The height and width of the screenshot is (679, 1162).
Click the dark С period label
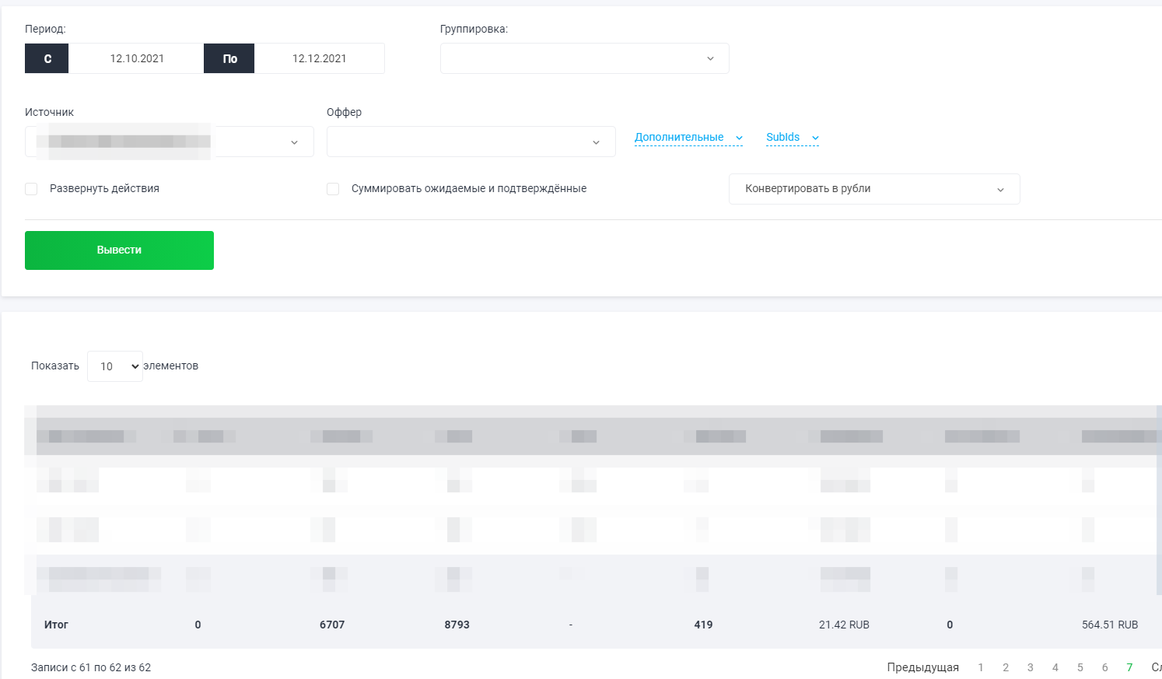[47, 58]
